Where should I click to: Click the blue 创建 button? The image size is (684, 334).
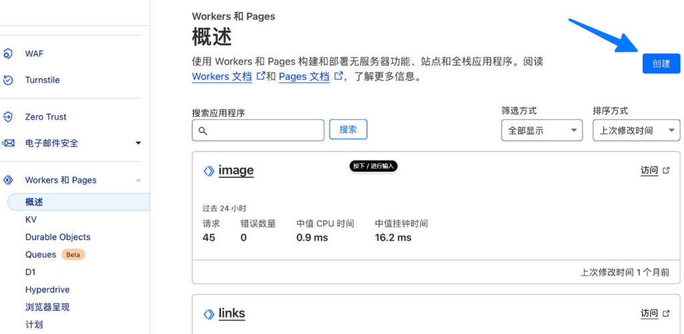(661, 63)
